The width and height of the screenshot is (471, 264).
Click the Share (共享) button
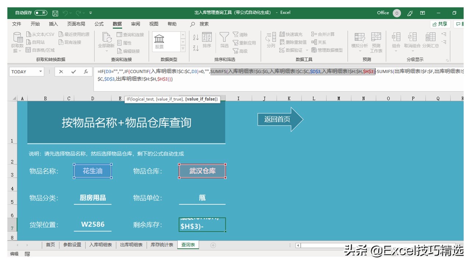pyautogui.click(x=439, y=24)
